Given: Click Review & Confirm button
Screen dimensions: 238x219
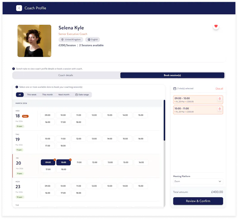Looking at the screenshot, I should click(x=198, y=201).
